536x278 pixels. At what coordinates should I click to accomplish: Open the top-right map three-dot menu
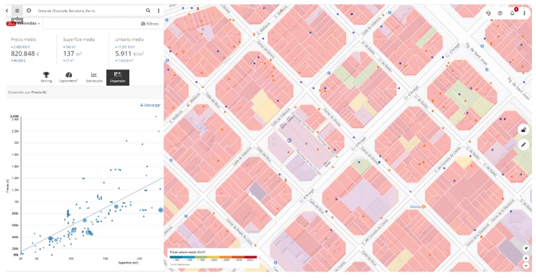click(x=524, y=13)
